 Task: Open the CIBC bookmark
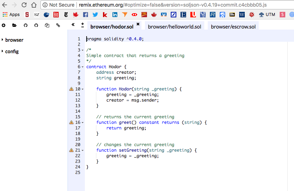tap(144, 15)
